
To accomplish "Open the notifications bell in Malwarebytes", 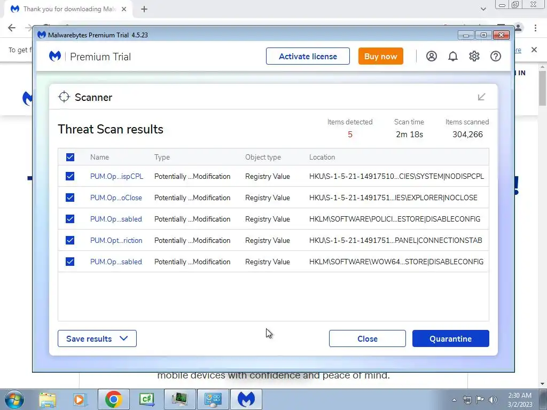I will pyautogui.click(x=452, y=56).
